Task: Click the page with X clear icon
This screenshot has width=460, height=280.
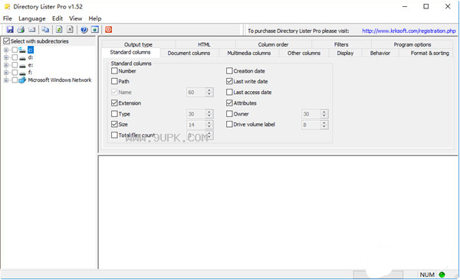Action: coord(70,30)
